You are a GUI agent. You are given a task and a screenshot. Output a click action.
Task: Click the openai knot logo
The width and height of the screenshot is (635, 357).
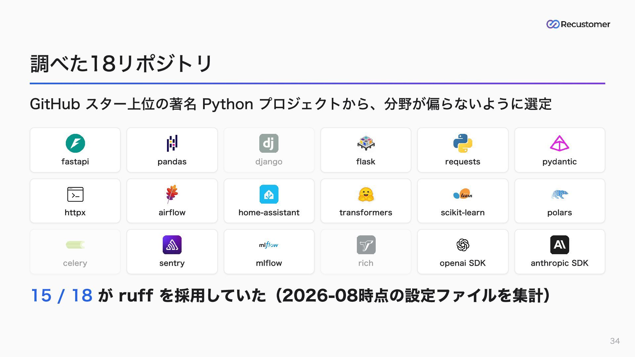coord(463,245)
